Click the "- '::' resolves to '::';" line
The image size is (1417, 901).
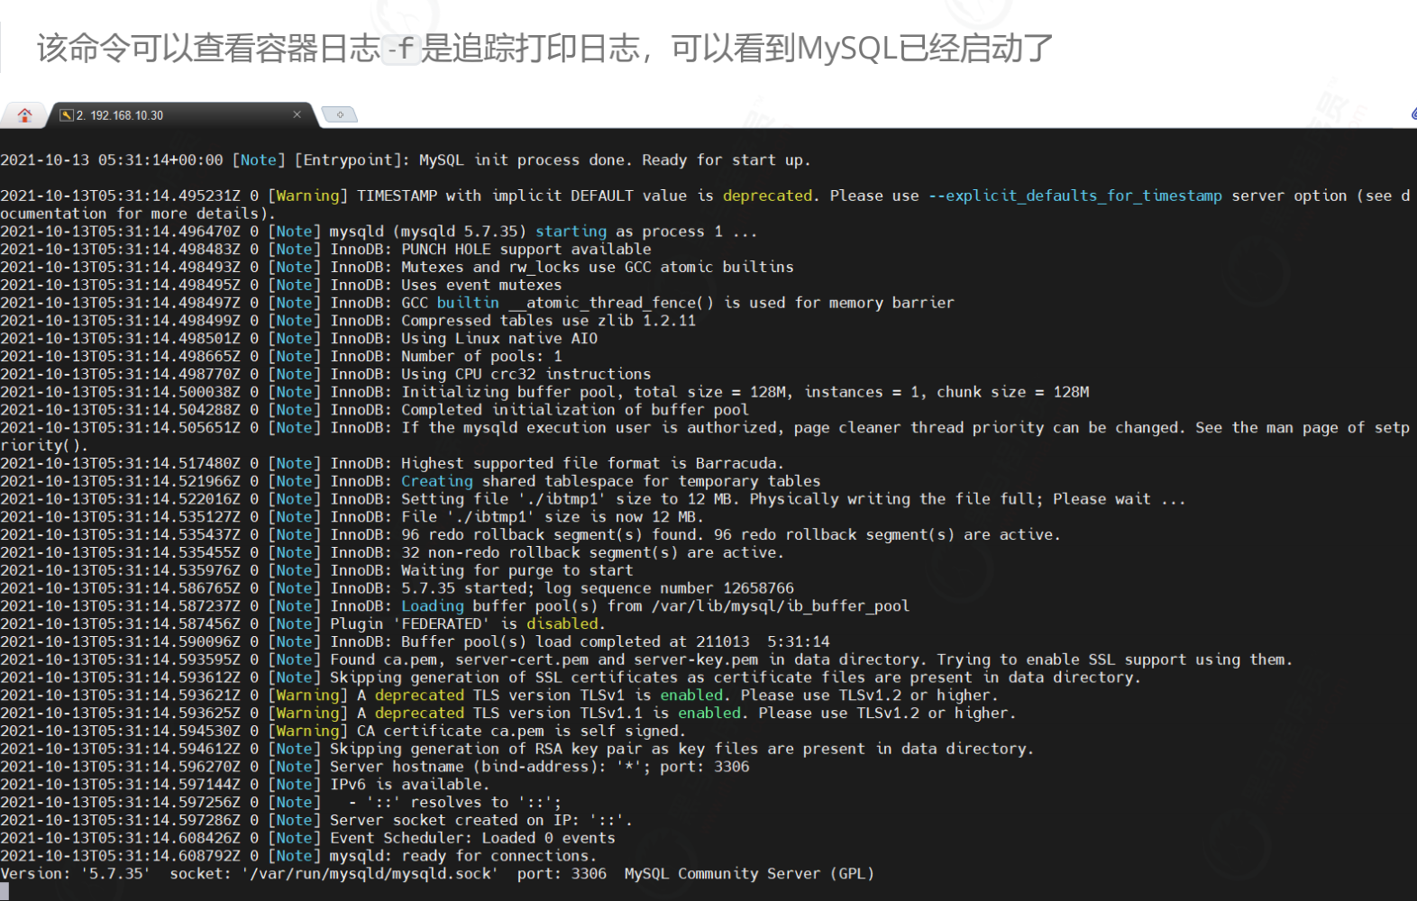point(454,802)
